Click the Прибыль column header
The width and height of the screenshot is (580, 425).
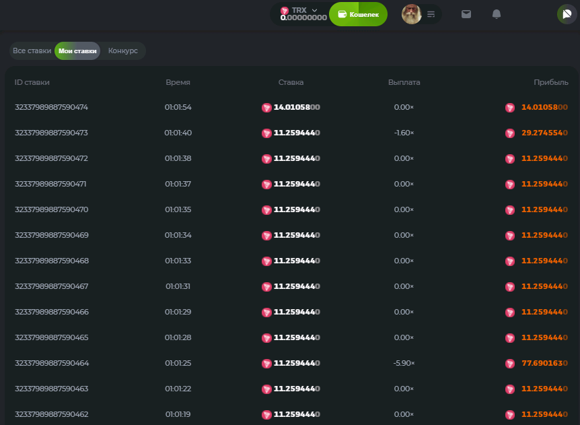551,82
